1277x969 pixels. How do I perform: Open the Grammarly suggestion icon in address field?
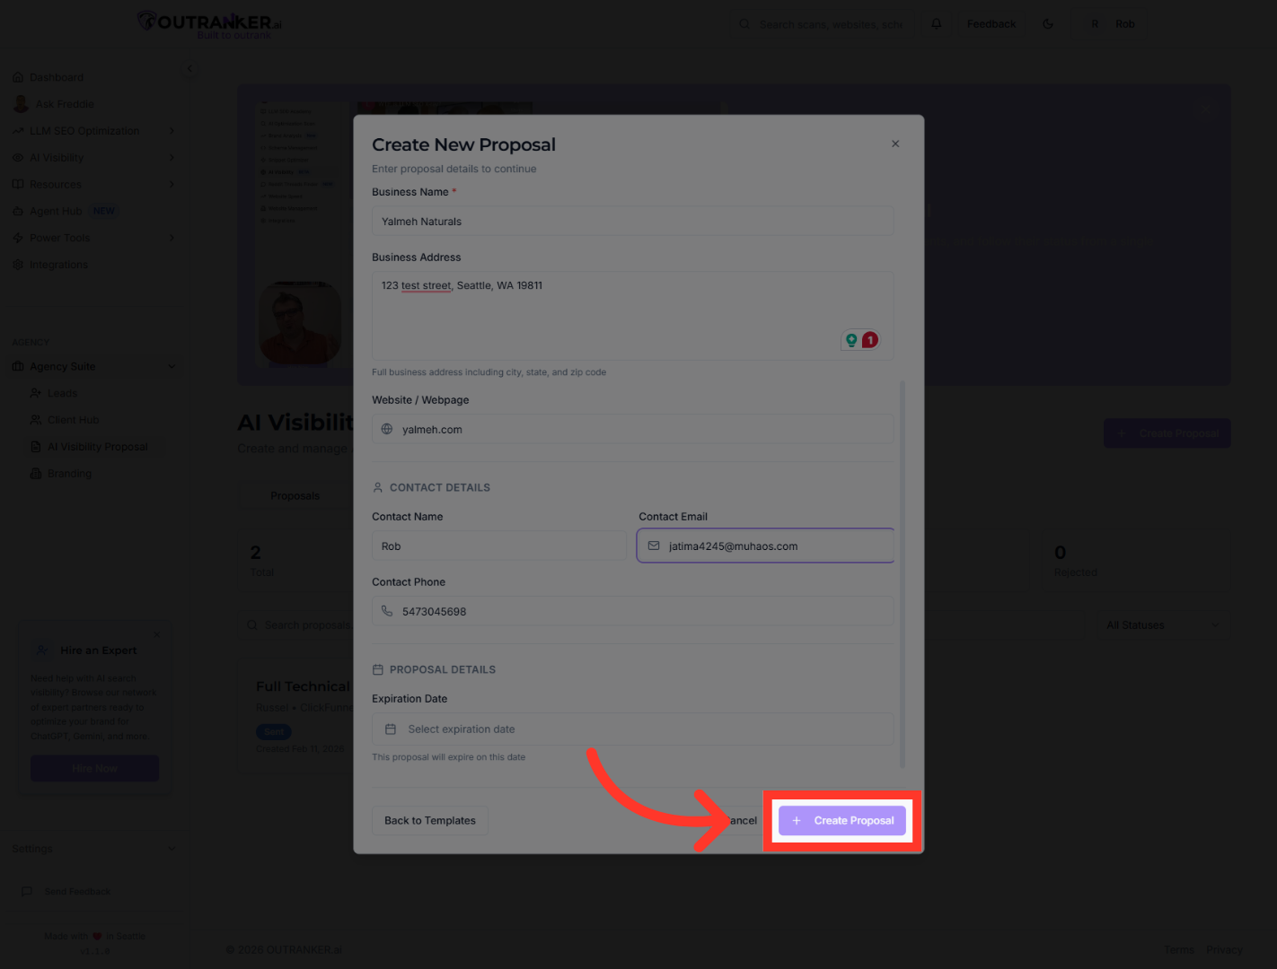click(x=851, y=340)
